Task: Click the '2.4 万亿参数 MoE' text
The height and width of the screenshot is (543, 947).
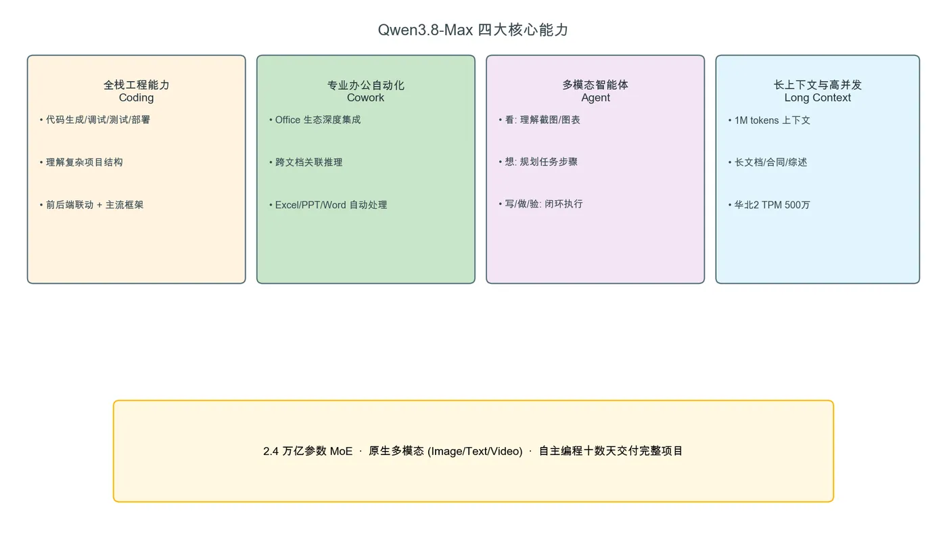Action: (308, 451)
